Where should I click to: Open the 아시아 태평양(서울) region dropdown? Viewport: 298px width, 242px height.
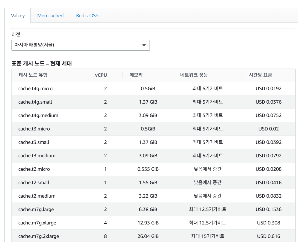click(x=81, y=45)
